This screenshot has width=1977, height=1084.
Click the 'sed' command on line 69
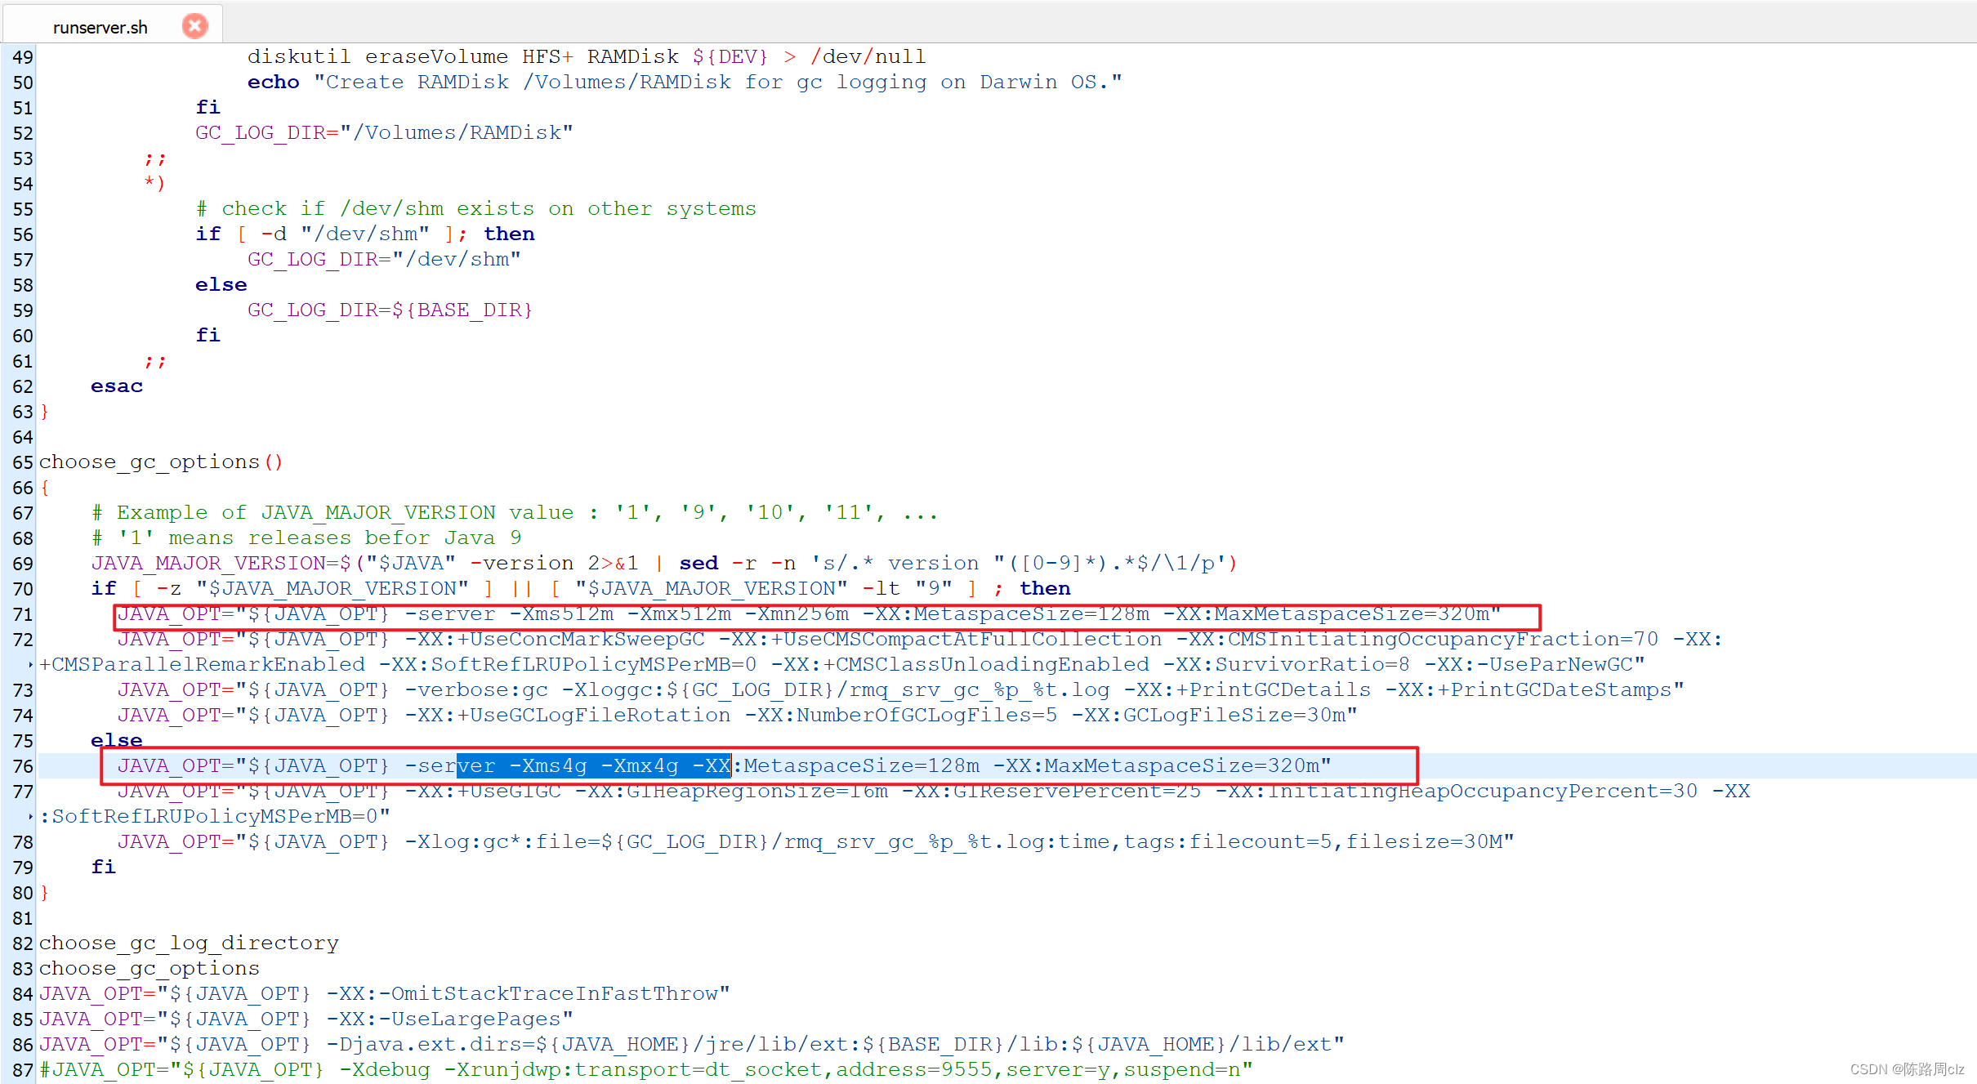(x=698, y=564)
